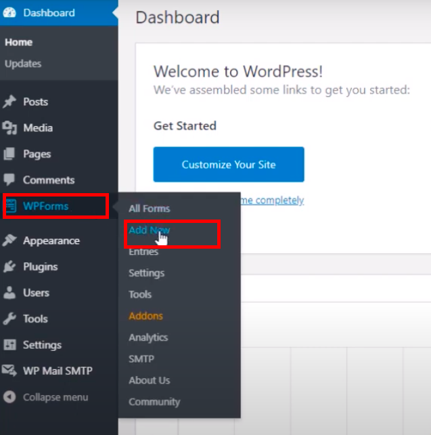Open the WPForms menu label
The height and width of the screenshot is (435, 431).
point(46,206)
